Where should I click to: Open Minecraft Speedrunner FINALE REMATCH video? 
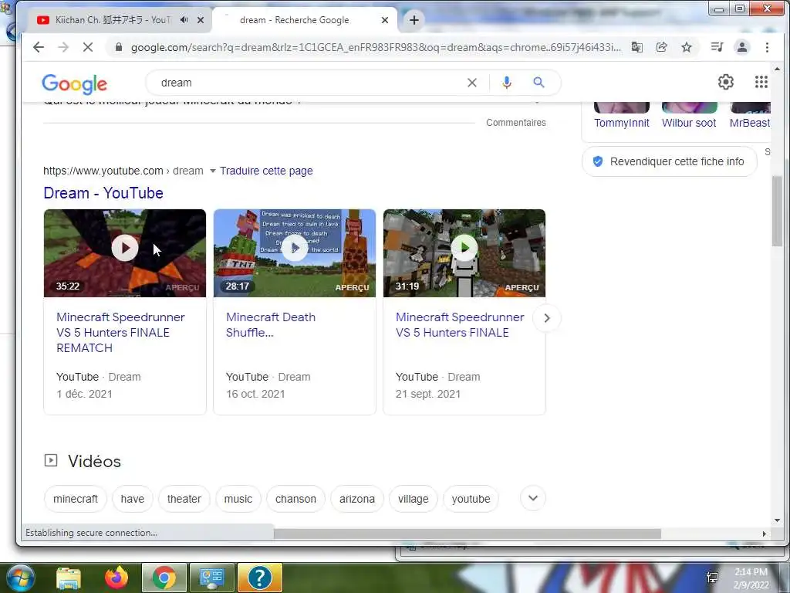[x=120, y=332]
